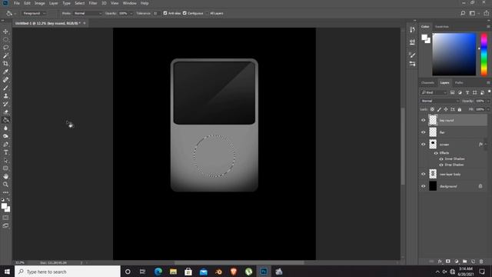Screen dimensions: 492x277
Task: Toggle the Contiguous checkbox
Action: click(184, 13)
